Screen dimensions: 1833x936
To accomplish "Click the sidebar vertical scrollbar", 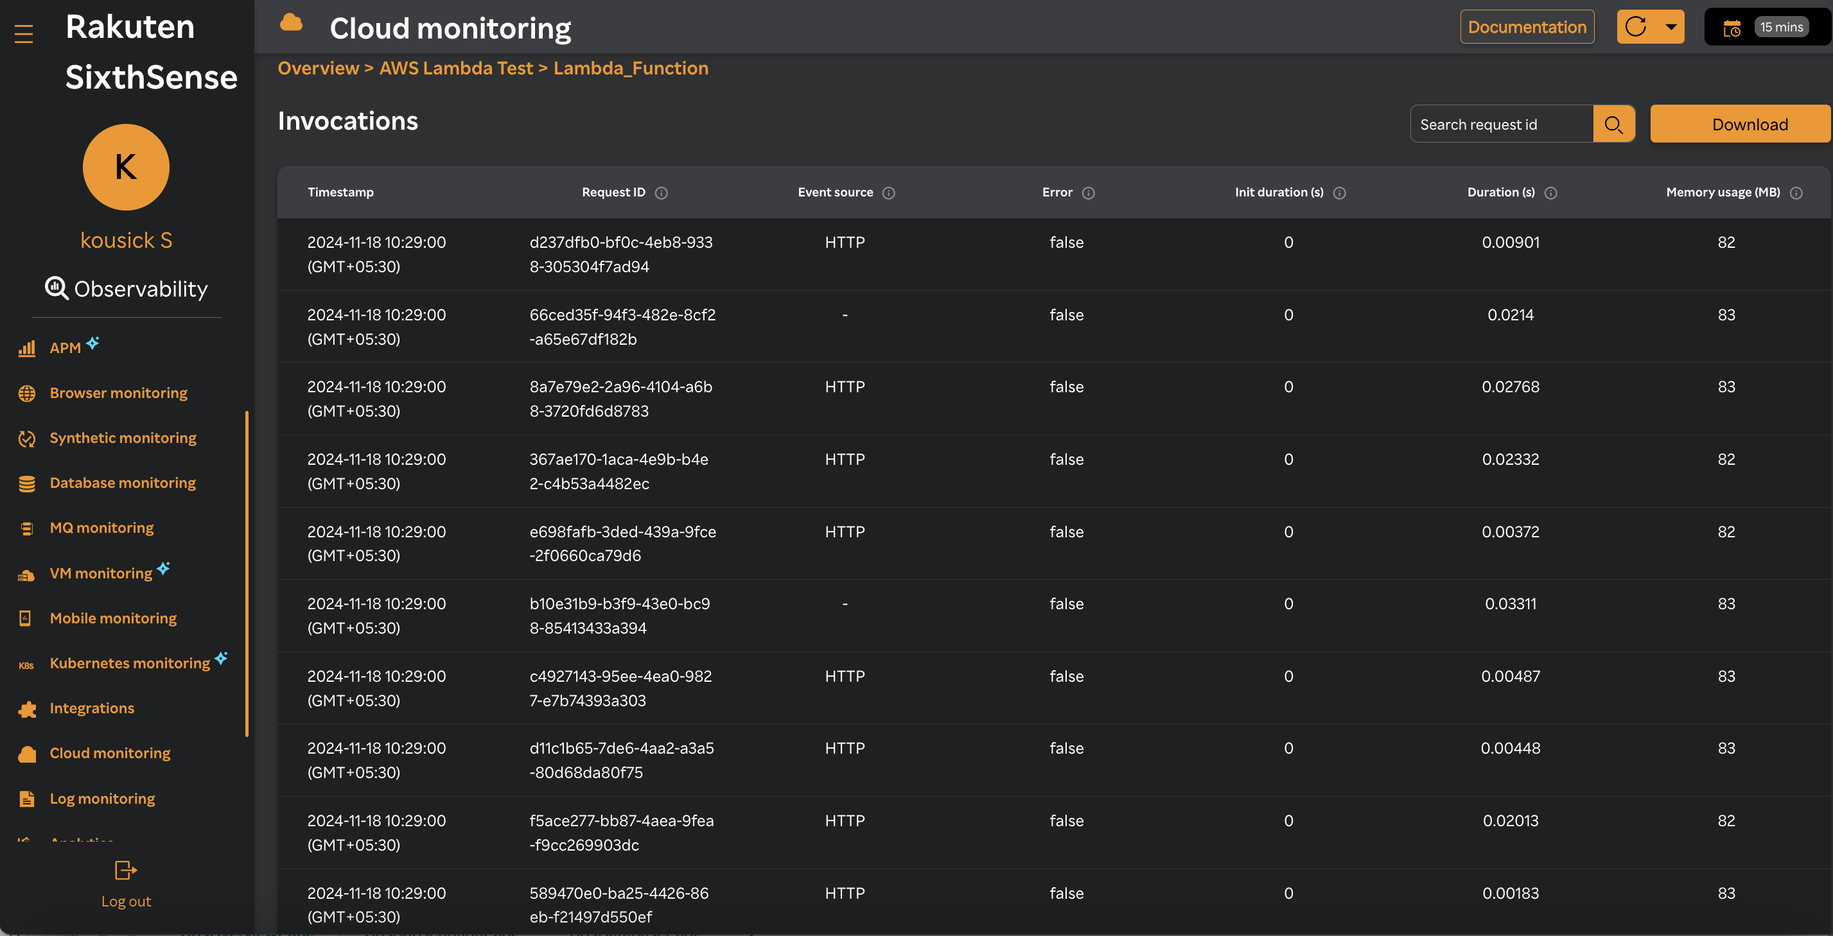I will 247,573.
